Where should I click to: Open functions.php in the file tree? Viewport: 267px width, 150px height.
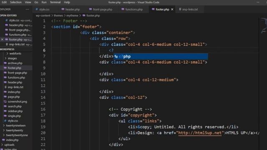(16, 77)
